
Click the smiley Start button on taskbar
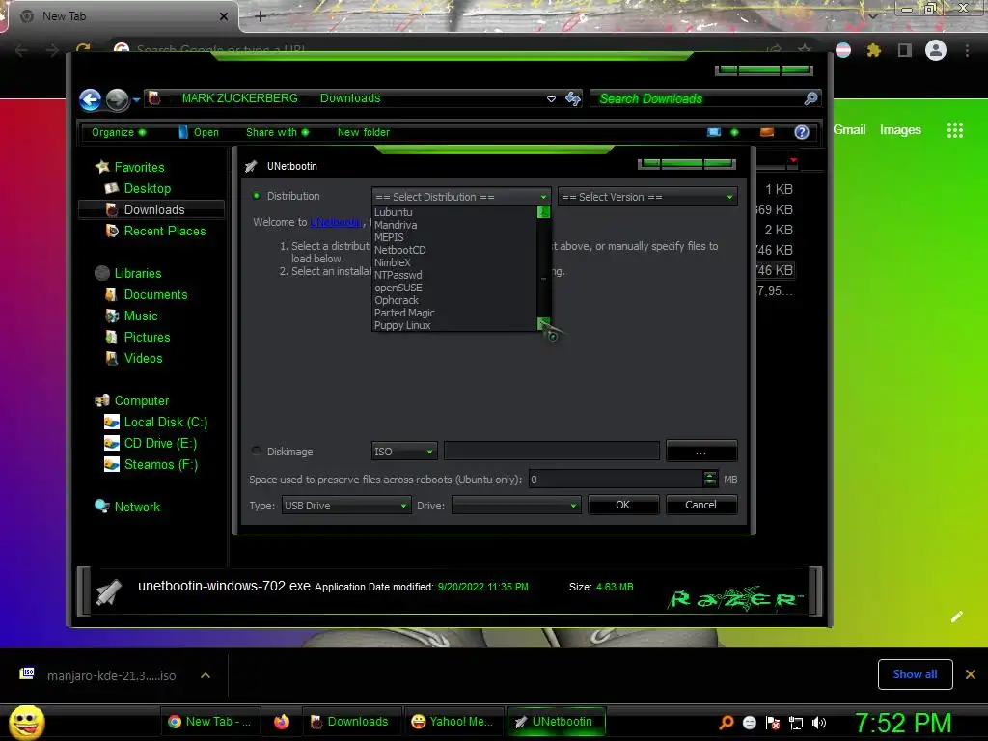[x=26, y=722]
